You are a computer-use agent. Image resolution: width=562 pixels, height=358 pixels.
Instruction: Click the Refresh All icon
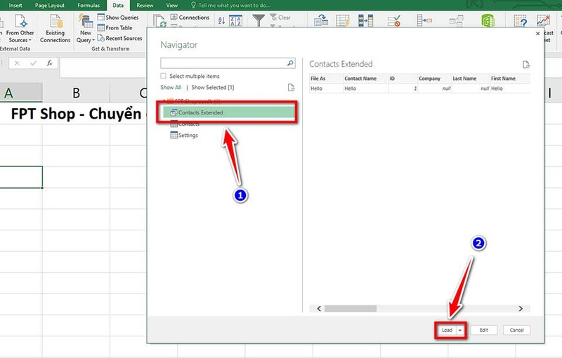(x=159, y=20)
